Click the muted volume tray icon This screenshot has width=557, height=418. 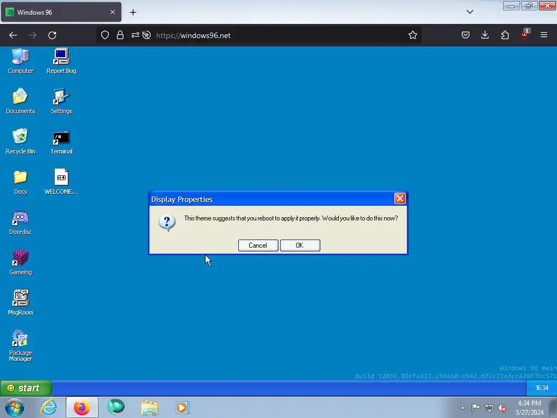point(502,408)
